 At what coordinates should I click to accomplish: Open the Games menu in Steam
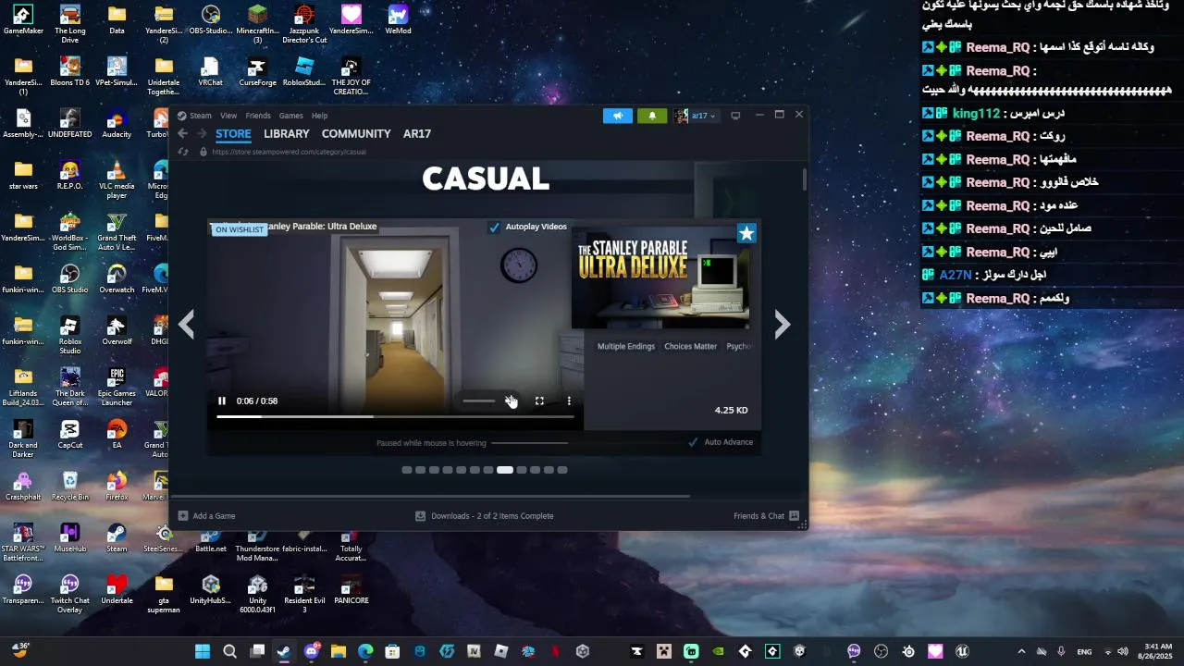[x=290, y=116]
